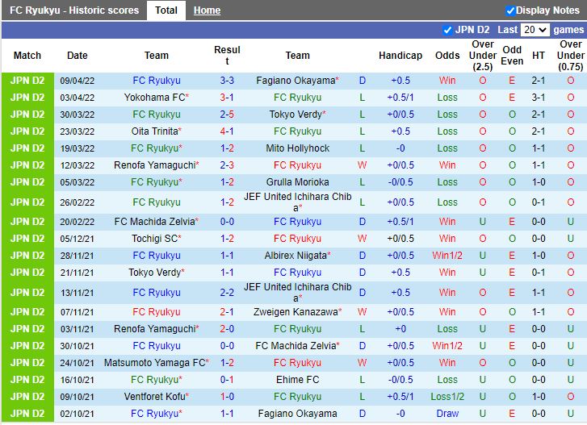This screenshot has width=587, height=425.
Task: Open FC Ryukyu link in 09/04/22 row
Action: [x=157, y=81]
